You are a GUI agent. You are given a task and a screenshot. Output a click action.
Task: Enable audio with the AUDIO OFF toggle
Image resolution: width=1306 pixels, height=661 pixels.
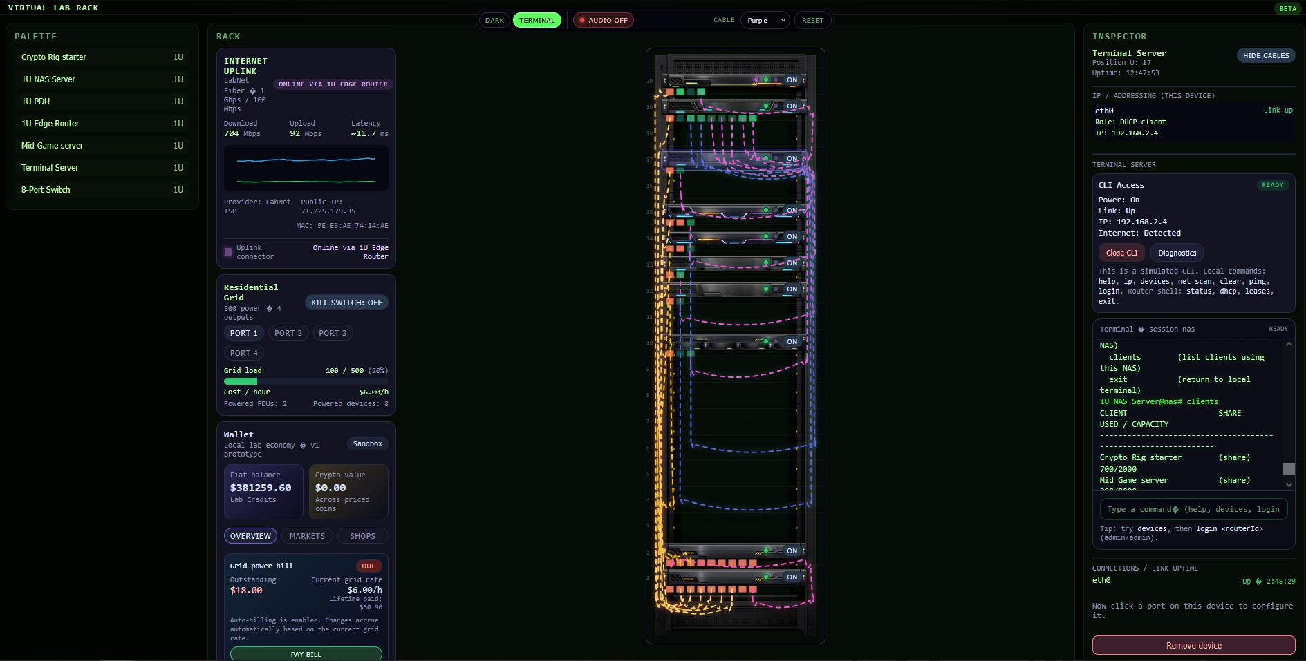coord(603,20)
